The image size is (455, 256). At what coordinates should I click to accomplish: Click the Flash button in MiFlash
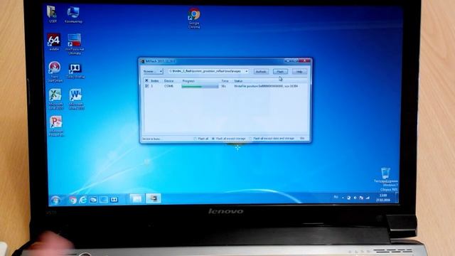click(x=280, y=71)
